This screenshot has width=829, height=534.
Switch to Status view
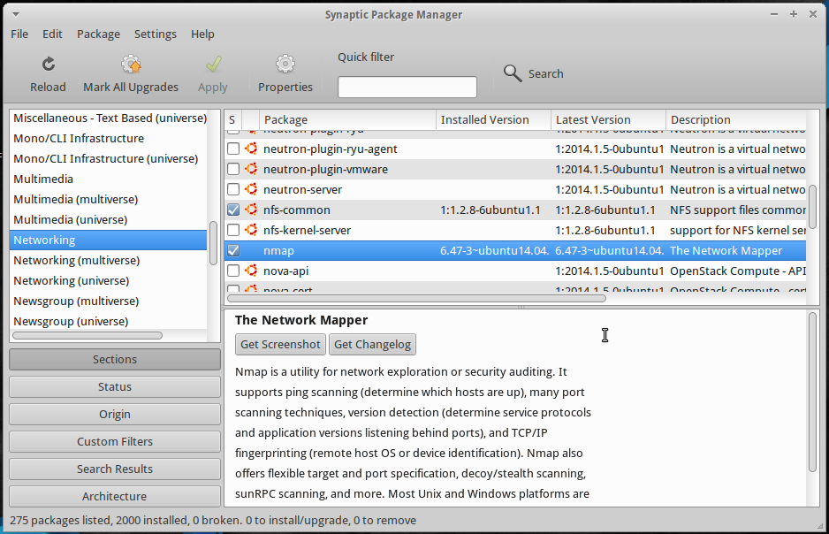pos(115,387)
